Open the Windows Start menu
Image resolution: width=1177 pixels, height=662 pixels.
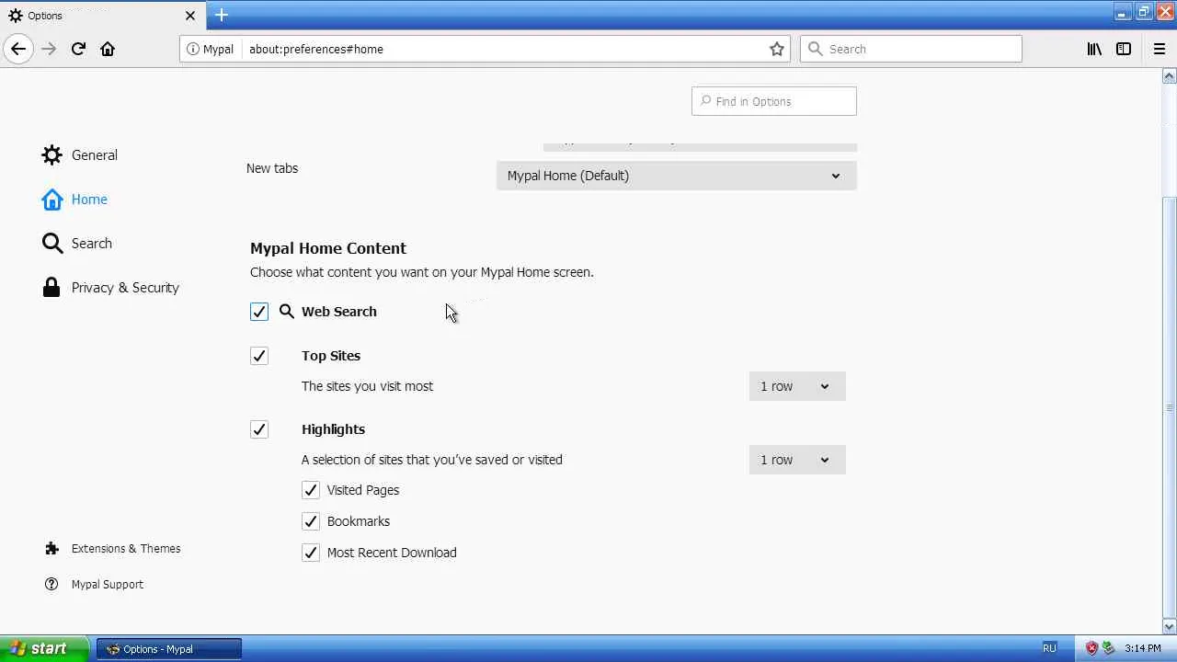[44, 648]
